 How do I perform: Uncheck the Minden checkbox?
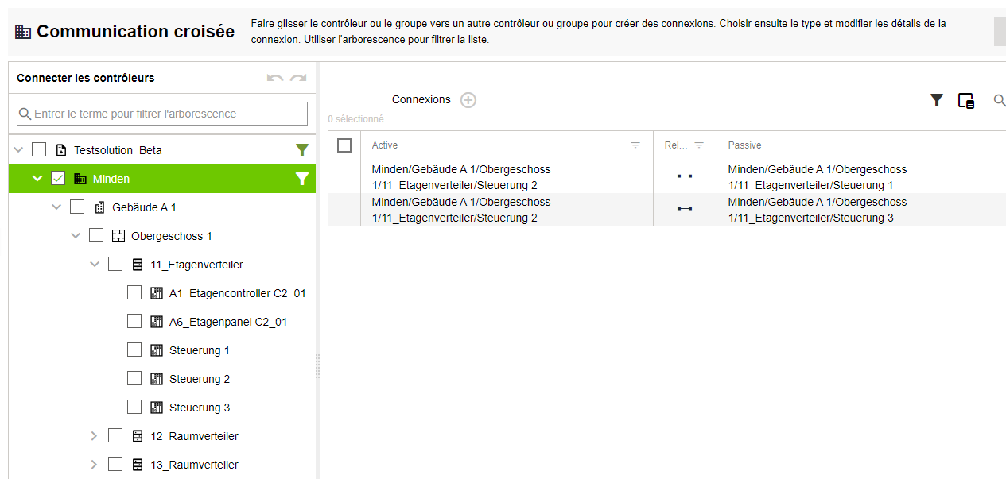(58, 178)
